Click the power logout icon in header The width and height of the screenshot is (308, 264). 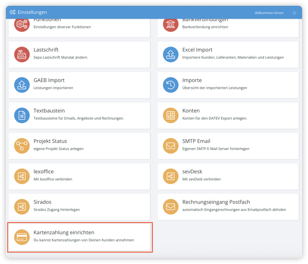click(294, 13)
